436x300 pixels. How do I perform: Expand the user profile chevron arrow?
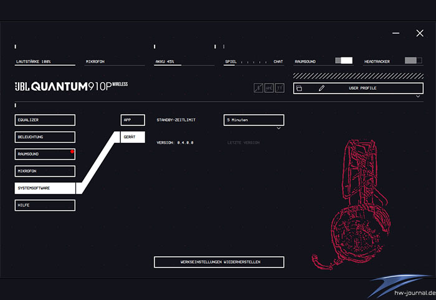pyautogui.click(x=418, y=97)
